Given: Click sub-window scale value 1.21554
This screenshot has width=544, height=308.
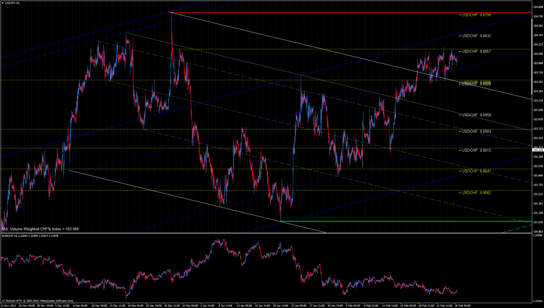Looking at the screenshot, I should [x=538, y=301].
